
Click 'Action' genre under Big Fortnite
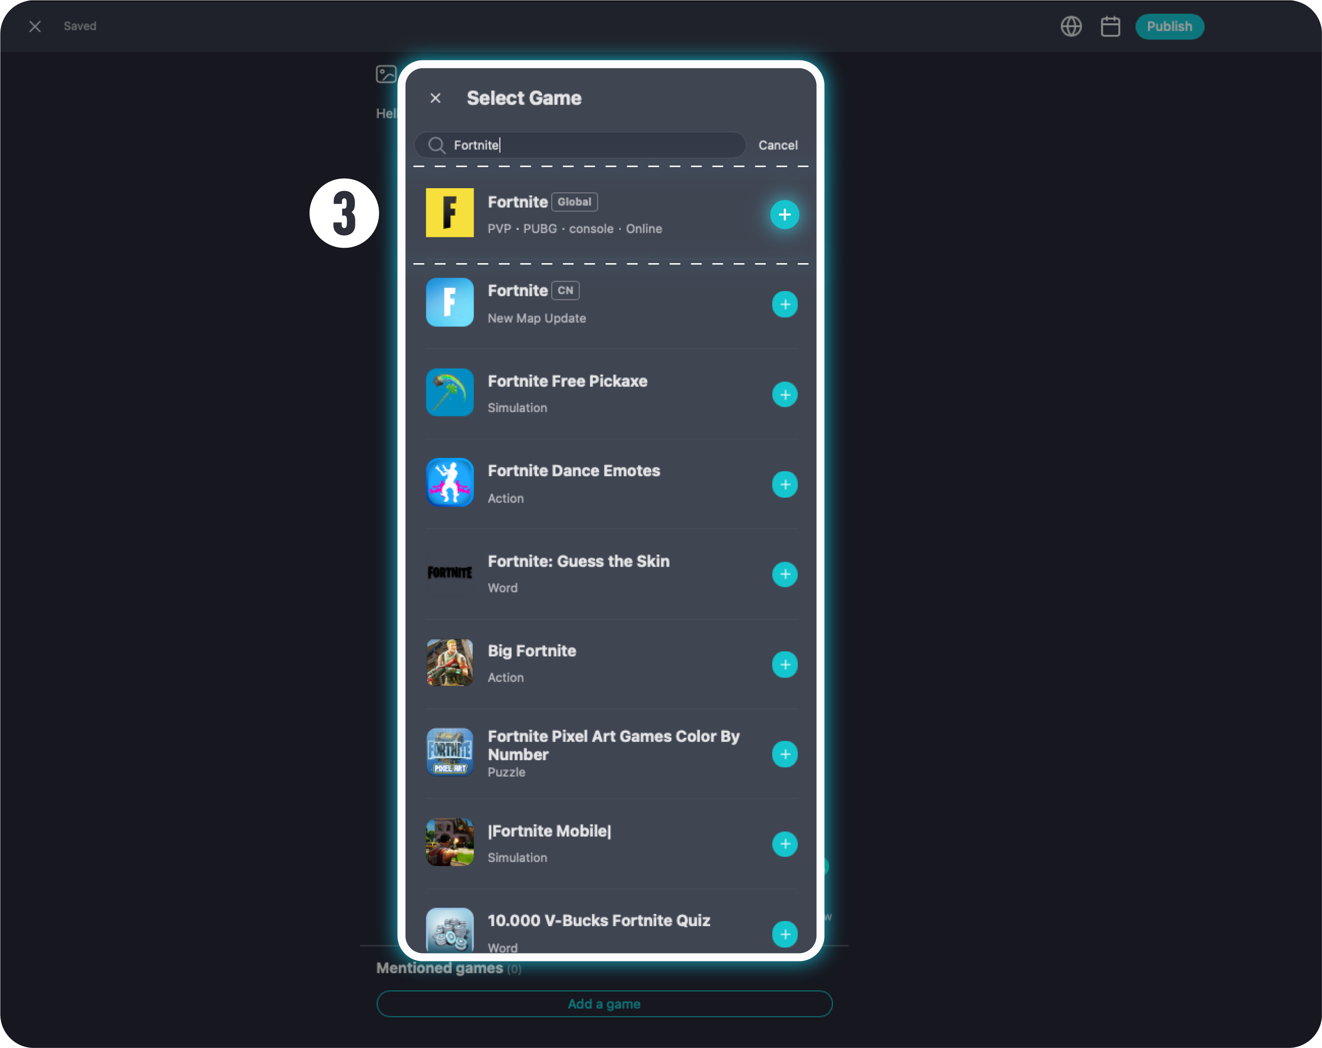(x=505, y=678)
